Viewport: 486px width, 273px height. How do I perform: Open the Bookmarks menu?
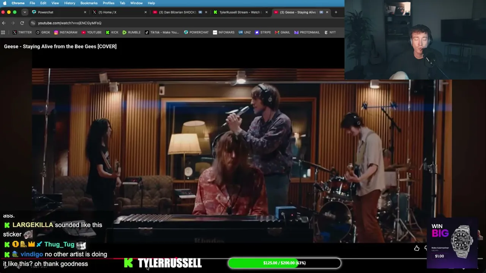click(x=89, y=3)
